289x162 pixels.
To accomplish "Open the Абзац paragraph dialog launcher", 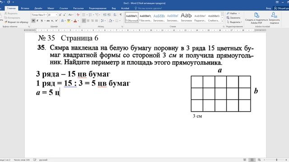I will click(x=122, y=27).
